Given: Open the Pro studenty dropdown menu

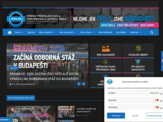Looking at the screenshot, I should 47,33.
